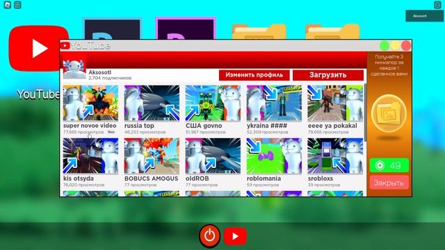Open the russia top video thumbnail
This screenshot has width=445, height=250.
coord(152,103)
